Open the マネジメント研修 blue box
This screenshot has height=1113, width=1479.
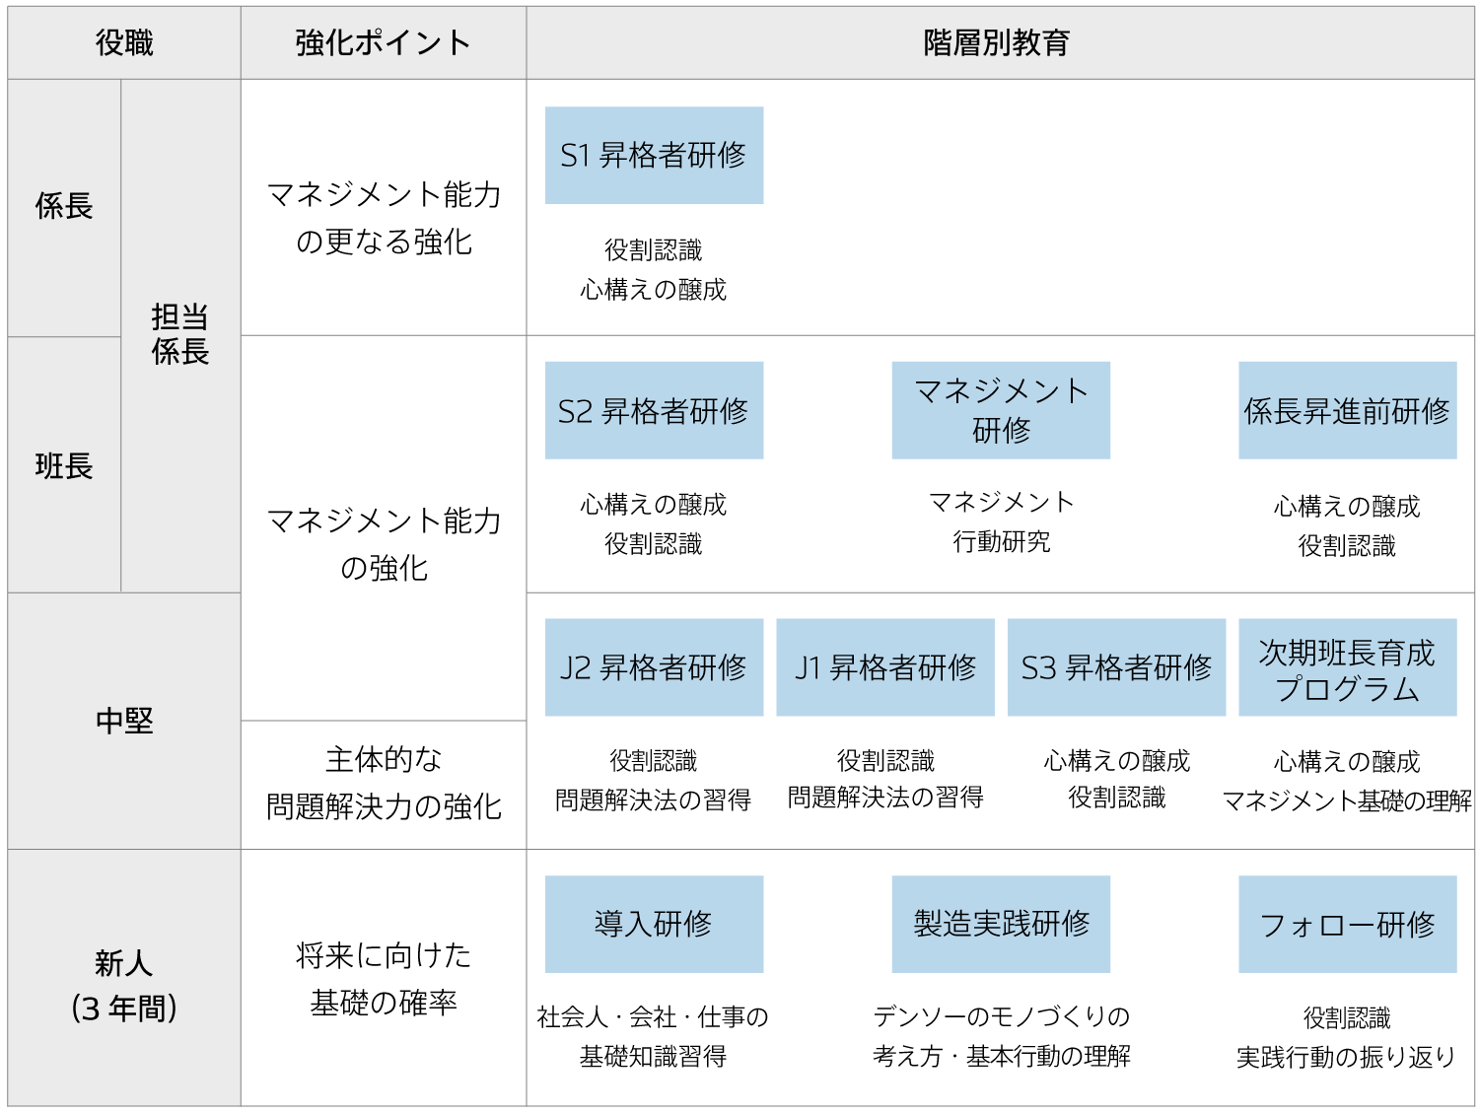pos(1001,411)
